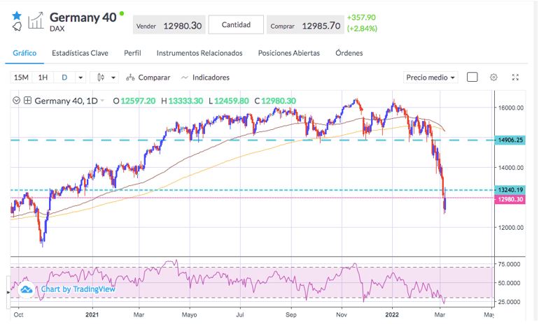Click the 50.0000 RSI axis label
Viewport: 539px width, 327px height.
pyautogui.click(x=509, y=283)
